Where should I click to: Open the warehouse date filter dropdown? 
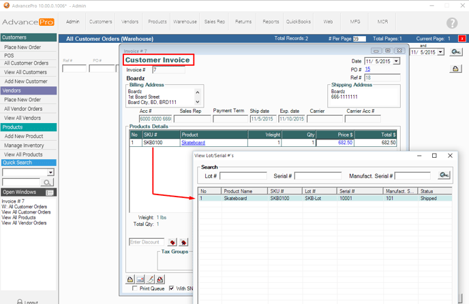(x=440, y=52)
